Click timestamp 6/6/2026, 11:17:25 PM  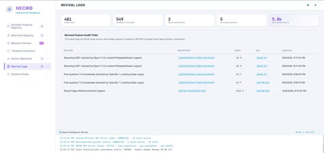(293, 58)
